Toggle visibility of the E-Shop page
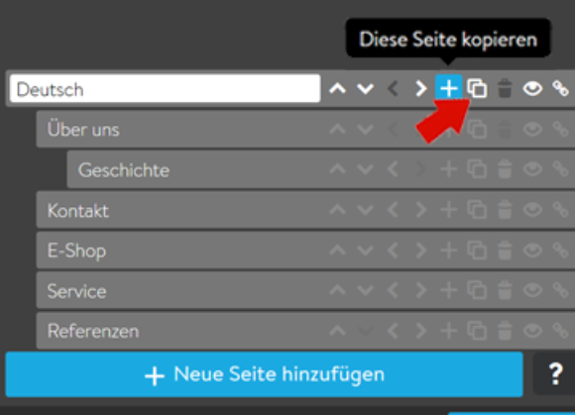 tap(532, 251)
